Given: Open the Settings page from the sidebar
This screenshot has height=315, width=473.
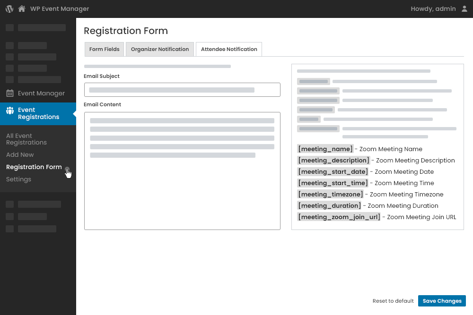Looking at the screenshot, I should pos(18,179).
